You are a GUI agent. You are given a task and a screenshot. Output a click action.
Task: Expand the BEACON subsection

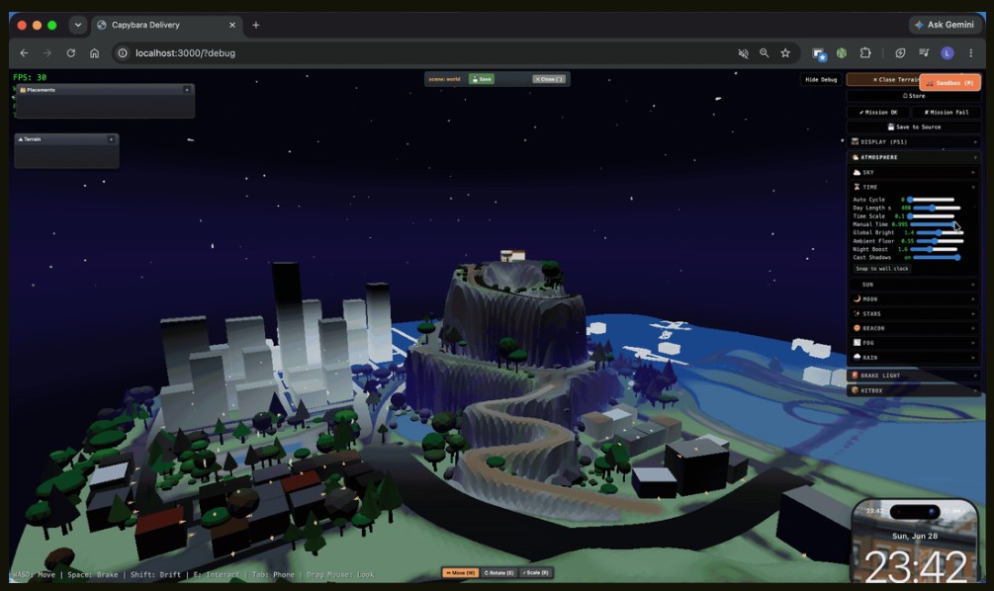point(914,328)
